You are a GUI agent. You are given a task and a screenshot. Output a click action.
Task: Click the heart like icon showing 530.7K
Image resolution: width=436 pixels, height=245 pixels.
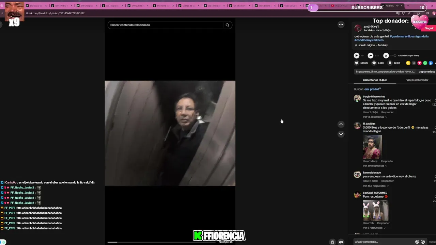coord(357,63)
